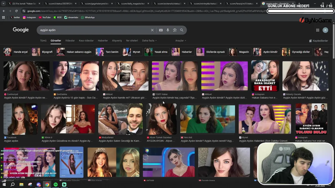This screenshot has width=335, height=188.
Task: Switch to the x.com/daily_magazin browser tab
Action: tap(133, 4)
